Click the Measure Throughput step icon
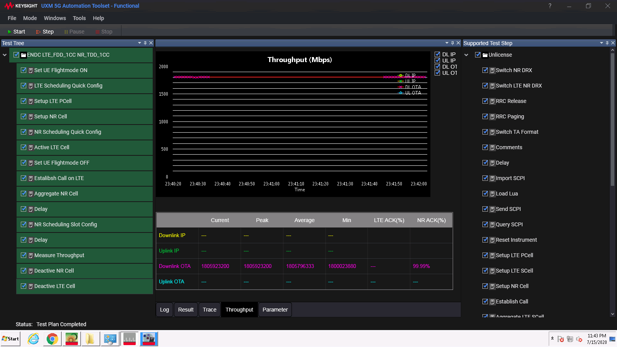The image size is (617, 347). pos(31,256)
